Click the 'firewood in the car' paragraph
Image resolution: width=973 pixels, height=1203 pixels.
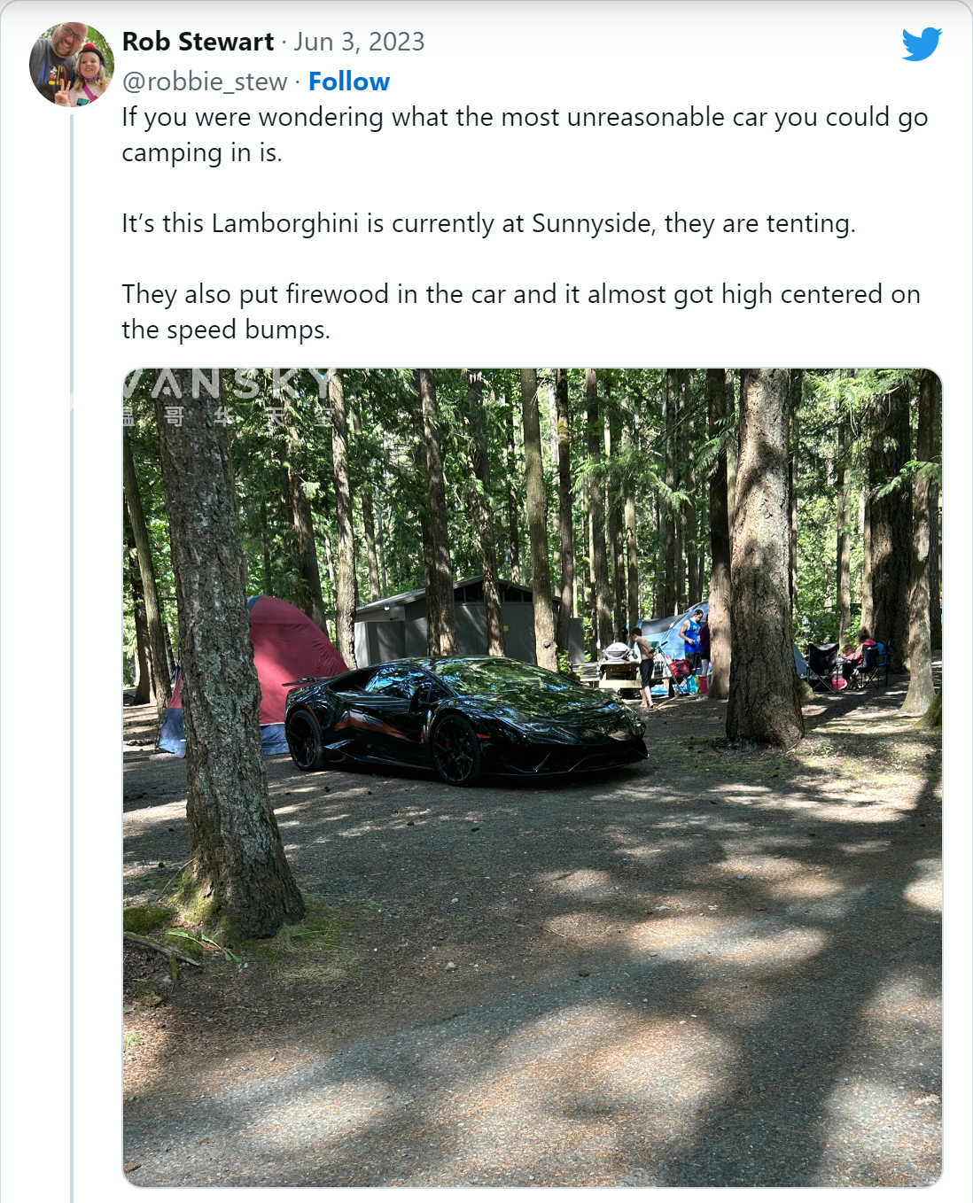[521, 312]
